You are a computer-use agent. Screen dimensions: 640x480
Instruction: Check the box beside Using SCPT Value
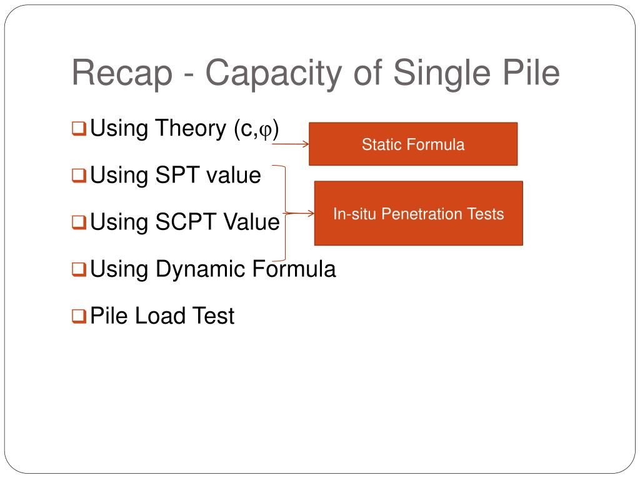tap(79, 222)
